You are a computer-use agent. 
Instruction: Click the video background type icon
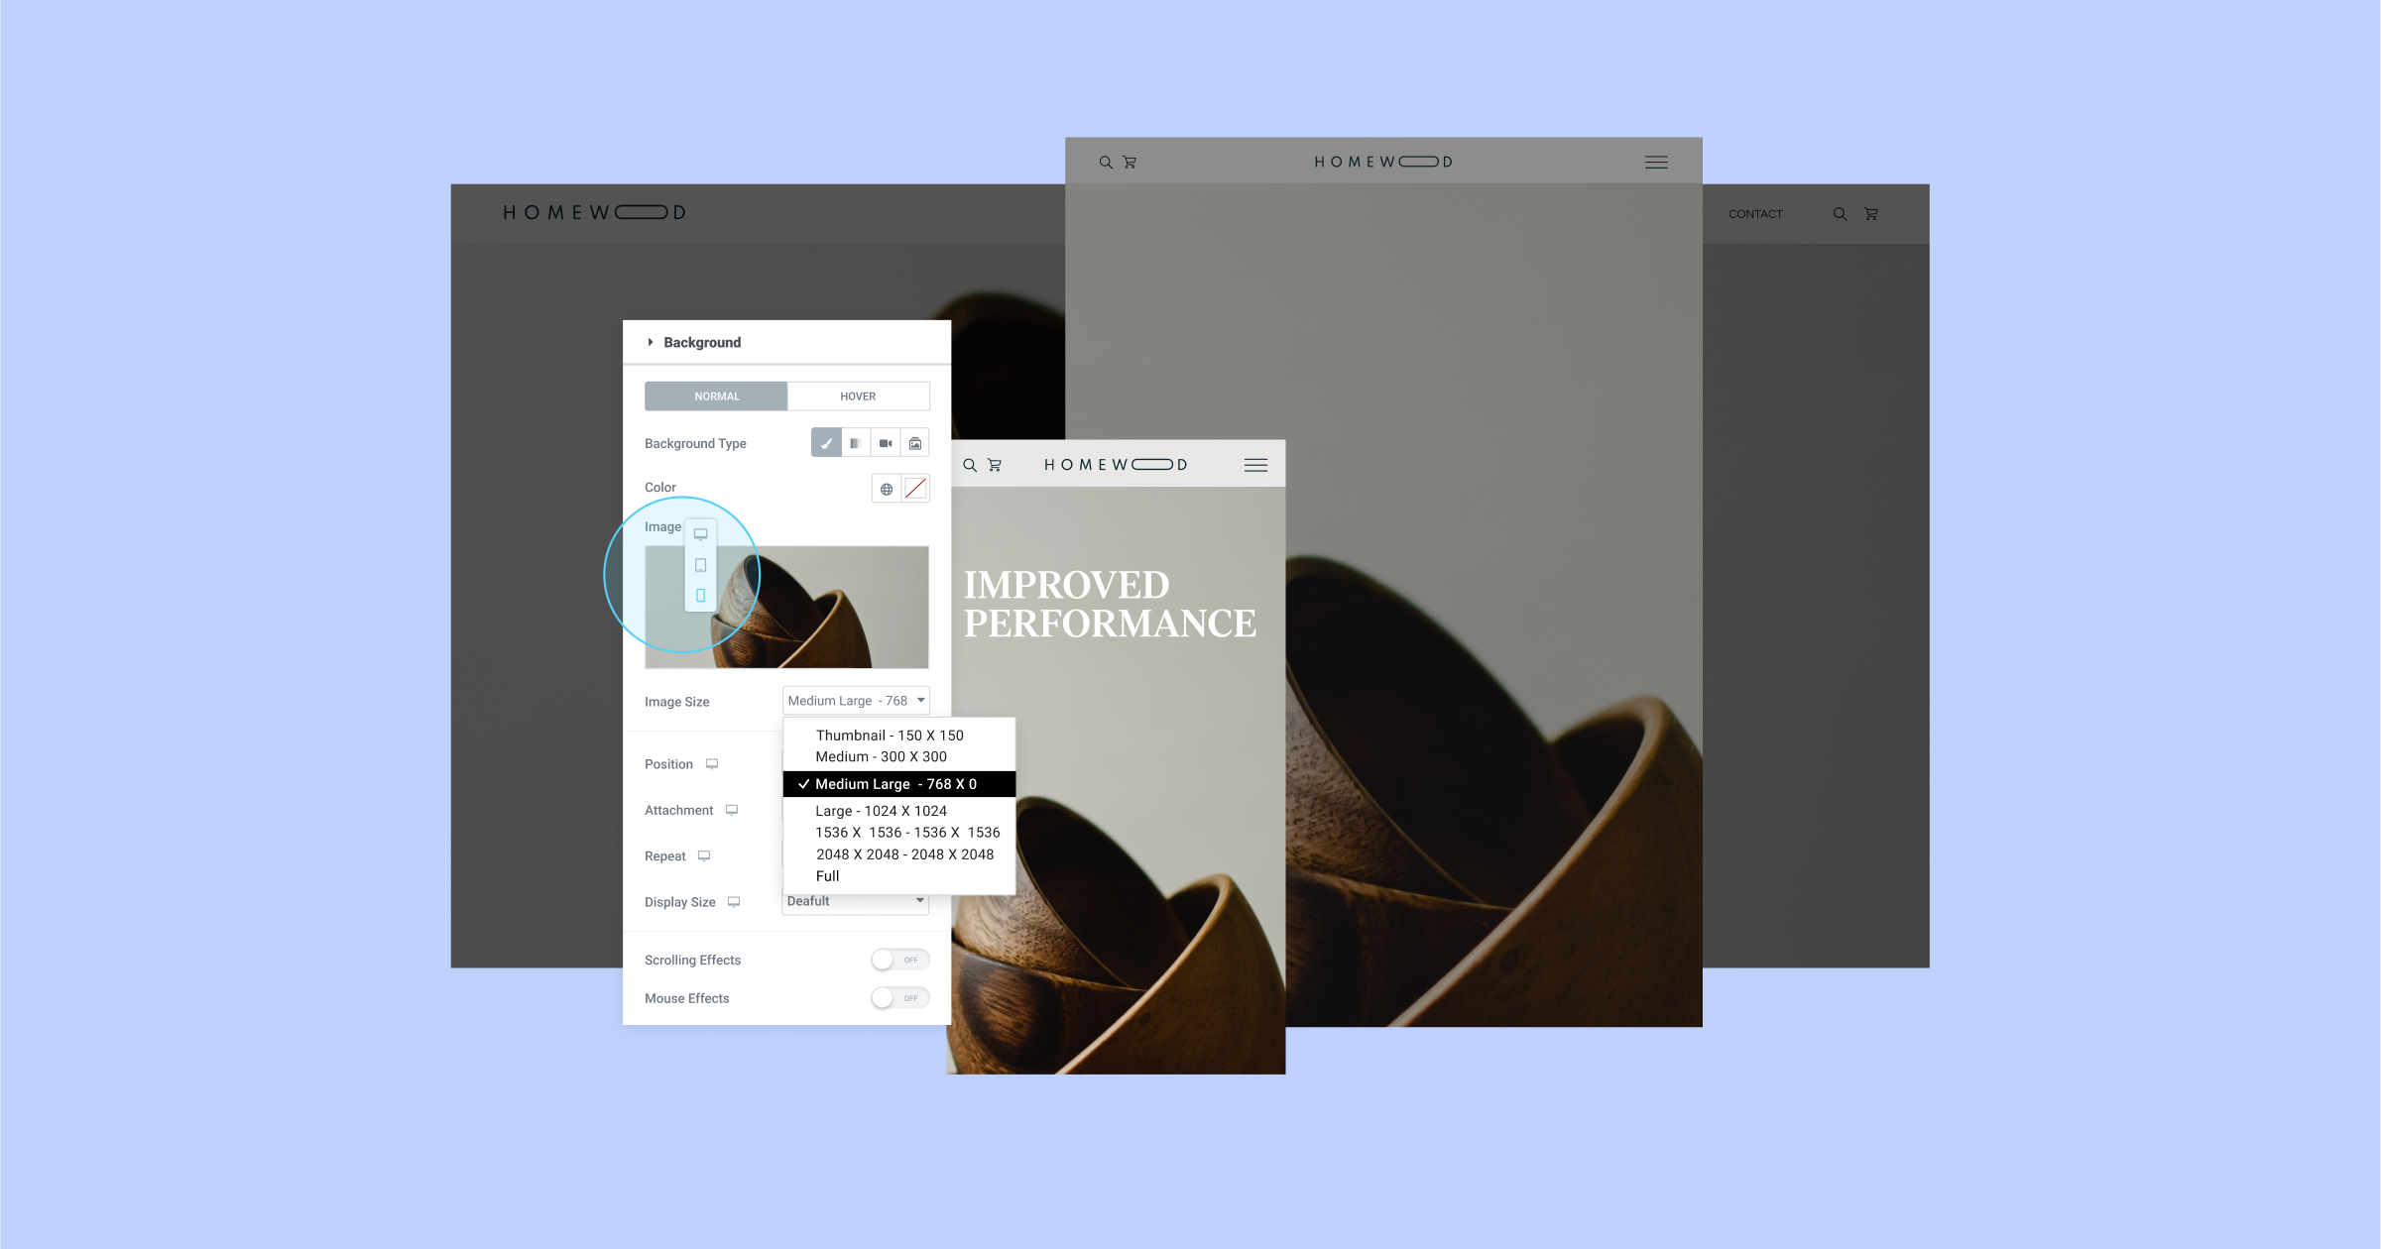coord(884,442)
